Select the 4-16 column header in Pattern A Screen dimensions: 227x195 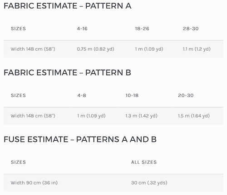coord(82,29)
